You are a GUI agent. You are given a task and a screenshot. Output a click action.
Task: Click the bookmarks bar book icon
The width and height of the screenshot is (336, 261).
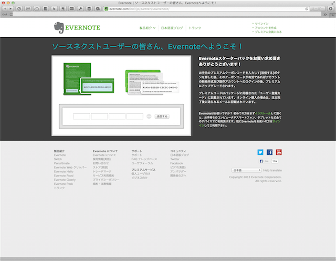pos(11,14)
